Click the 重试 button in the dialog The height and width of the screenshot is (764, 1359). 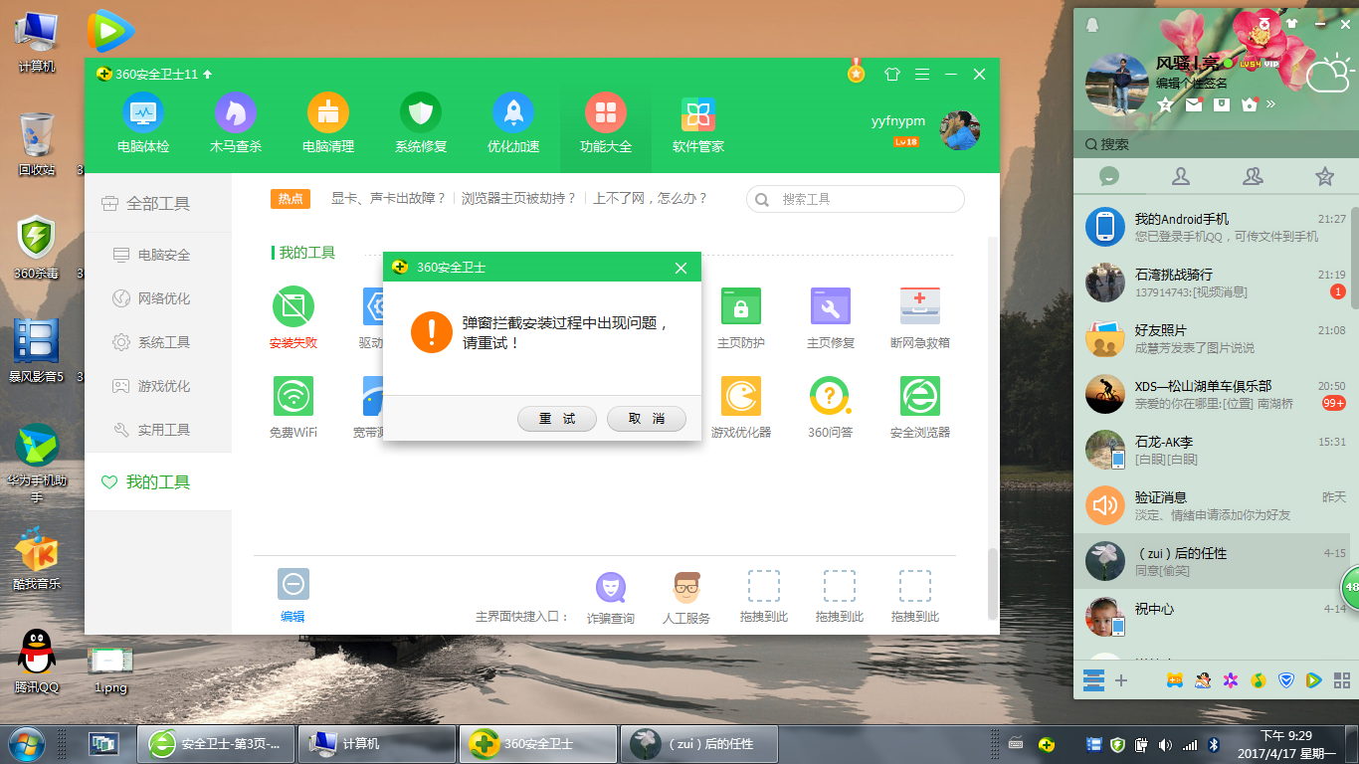coord(557,419)
